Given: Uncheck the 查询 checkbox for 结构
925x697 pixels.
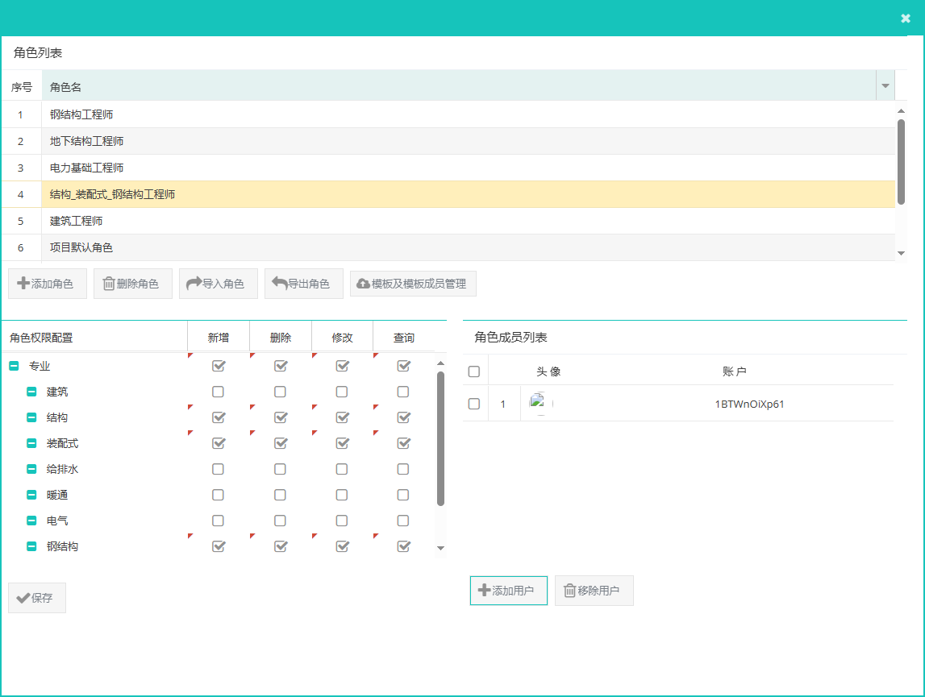Looking at the screenshot, I should pyautogui.click(x=403, y=417).
